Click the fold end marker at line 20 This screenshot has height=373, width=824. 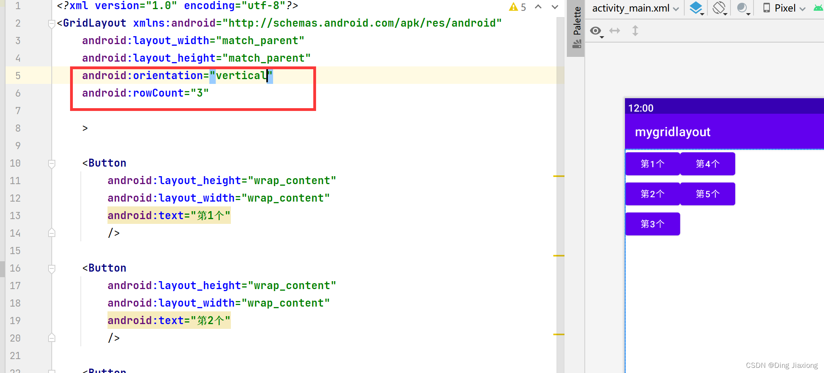tap(51, 338)
